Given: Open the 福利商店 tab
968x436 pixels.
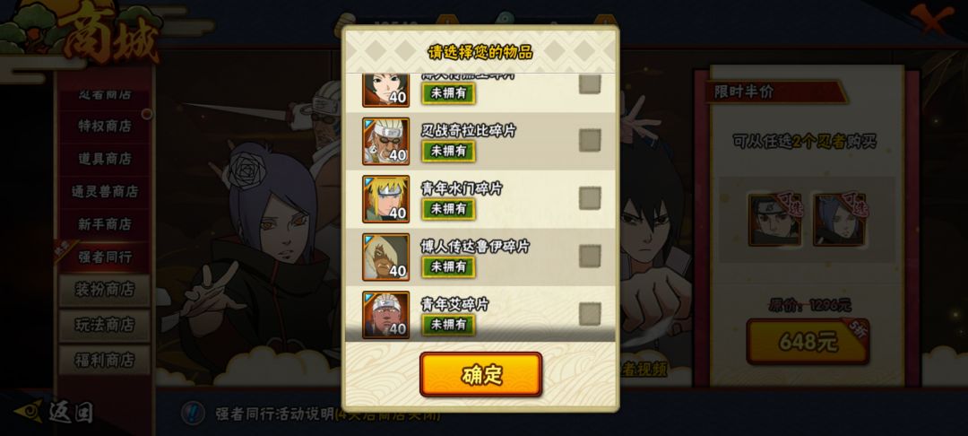Looking at the screenshot, I should coord(104,360).
